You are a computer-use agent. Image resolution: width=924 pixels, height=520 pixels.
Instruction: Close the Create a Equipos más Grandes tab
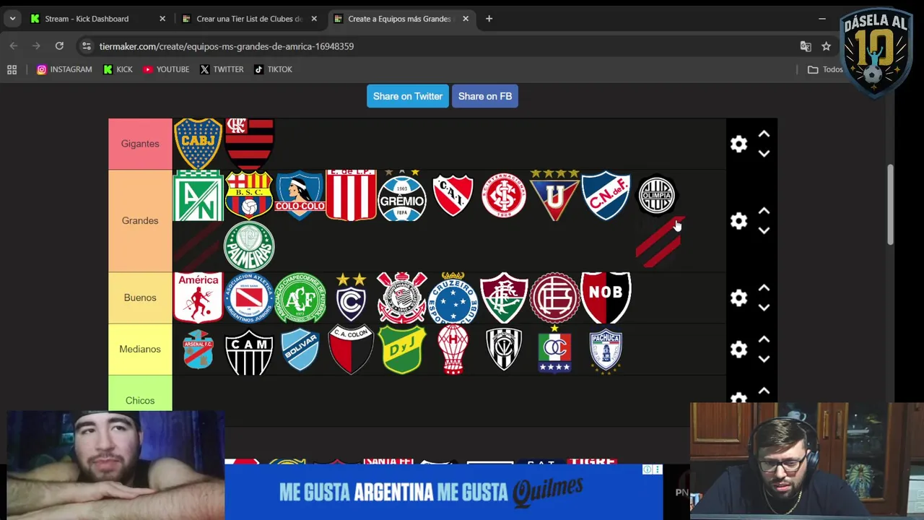[466, 19]
